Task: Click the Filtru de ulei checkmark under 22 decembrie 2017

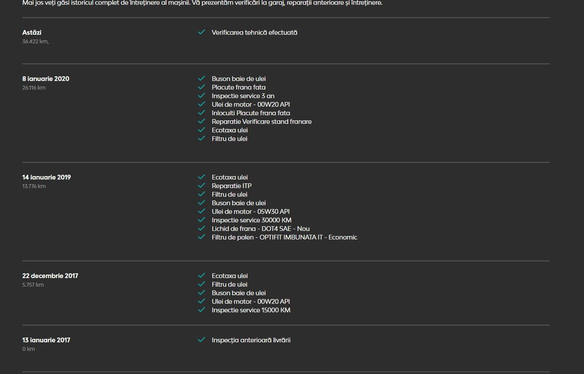Action: (x=202, y=284)
